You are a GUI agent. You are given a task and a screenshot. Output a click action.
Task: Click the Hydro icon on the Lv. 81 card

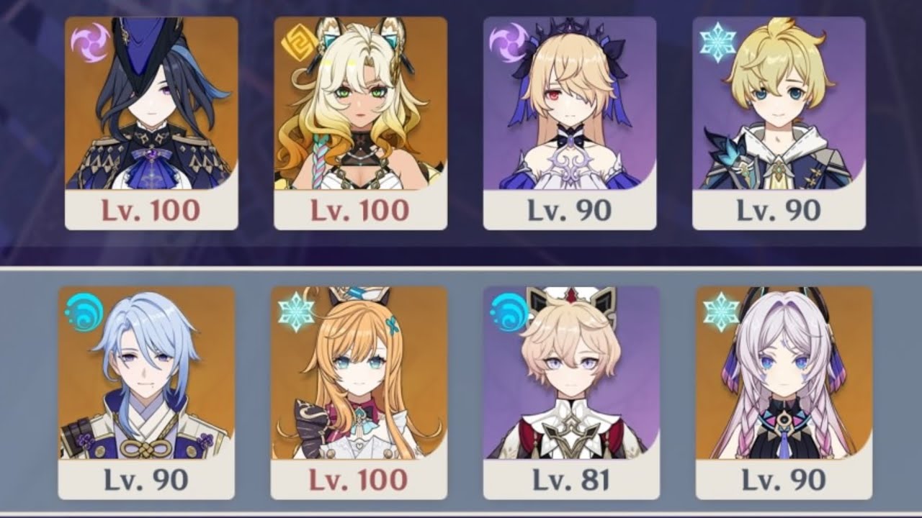(507, 312)
